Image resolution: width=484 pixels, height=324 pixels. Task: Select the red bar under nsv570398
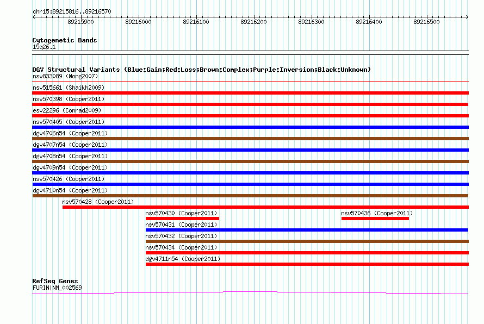click(250, 104)
